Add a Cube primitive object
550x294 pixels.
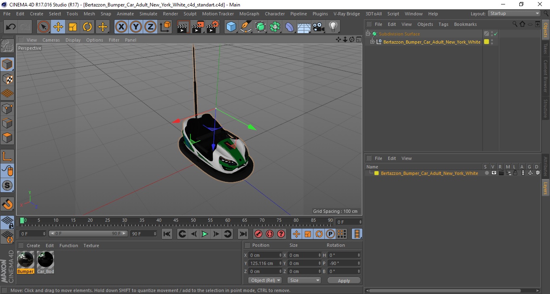click(231, 27)
